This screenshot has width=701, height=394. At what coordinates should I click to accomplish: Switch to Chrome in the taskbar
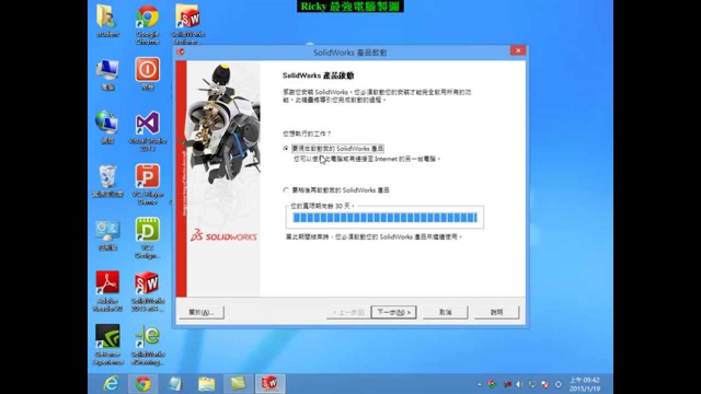pyautogui.click(x=143, y=384)
